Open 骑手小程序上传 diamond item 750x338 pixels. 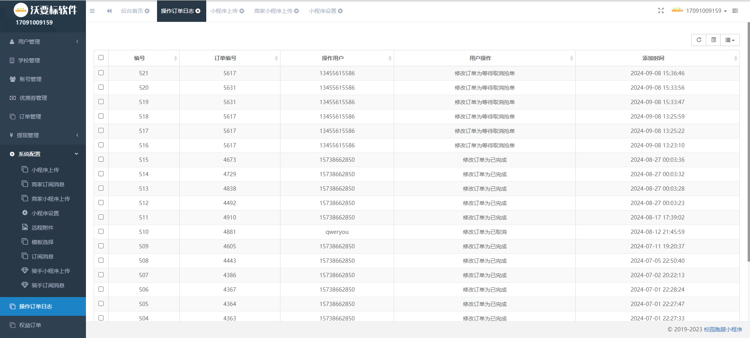tap(43, 271)
